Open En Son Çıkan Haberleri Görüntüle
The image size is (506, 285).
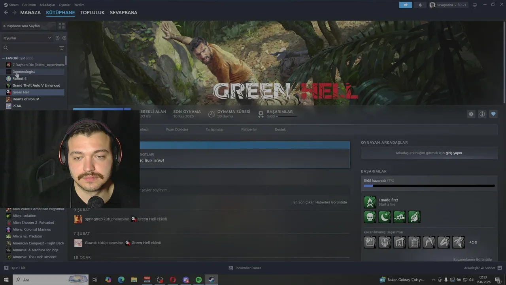[320, 202]
